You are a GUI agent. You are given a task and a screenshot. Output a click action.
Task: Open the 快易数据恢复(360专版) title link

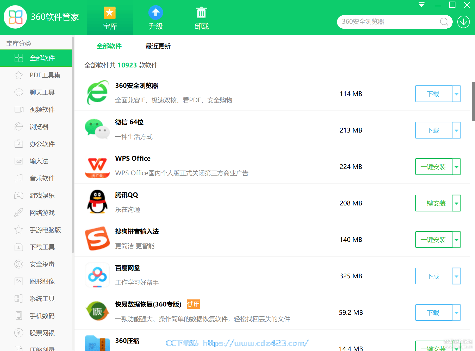[148, 304]
